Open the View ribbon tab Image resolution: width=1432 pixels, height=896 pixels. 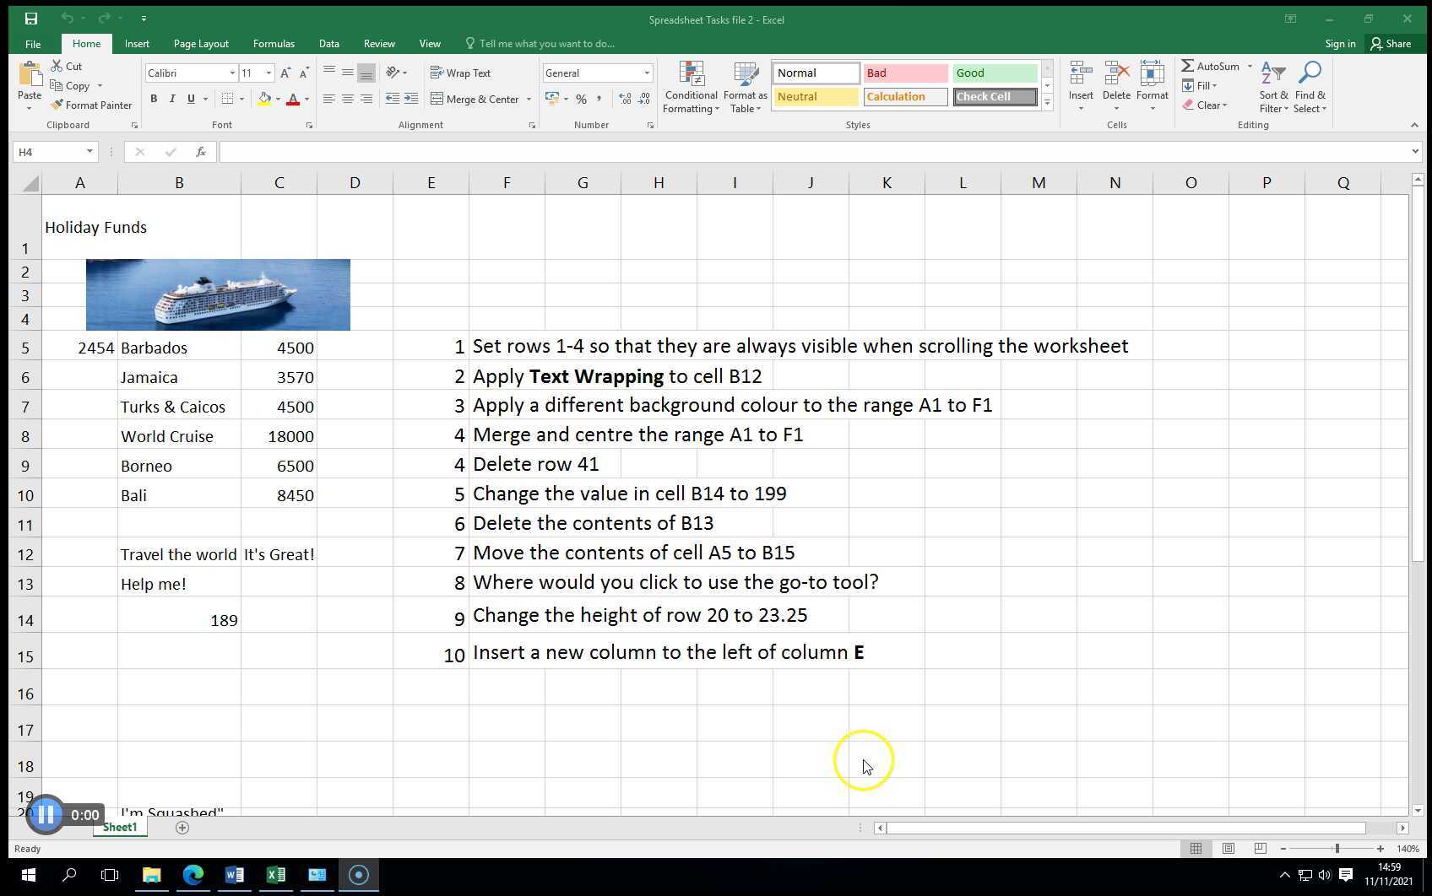(430, 43)
